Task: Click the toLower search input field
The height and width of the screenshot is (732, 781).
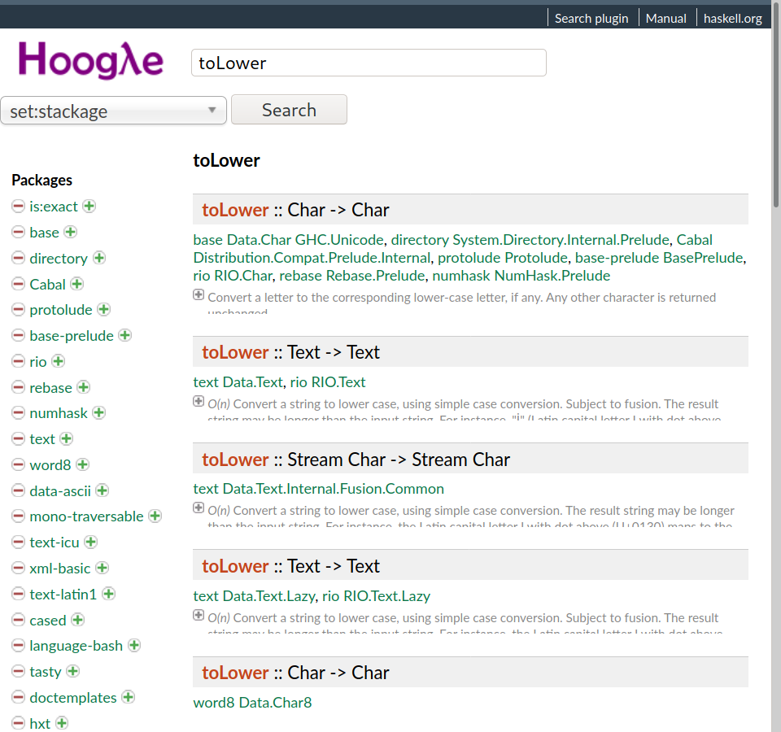Action: coord(369,63)
